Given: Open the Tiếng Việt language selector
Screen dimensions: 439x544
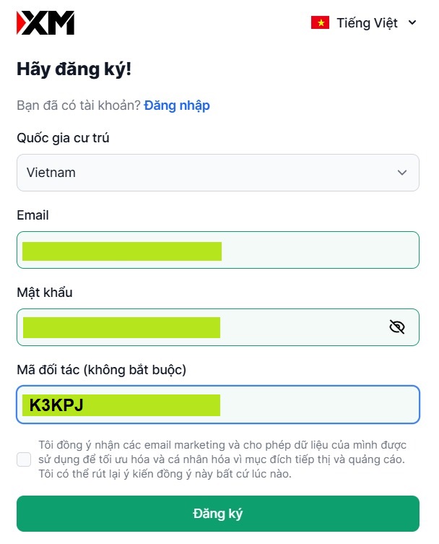Looking at the screenshot, I should (x=367, y=23).
